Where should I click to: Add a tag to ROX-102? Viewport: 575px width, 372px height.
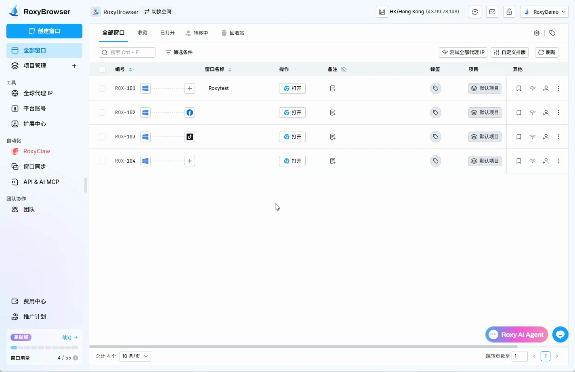(436, 113)
